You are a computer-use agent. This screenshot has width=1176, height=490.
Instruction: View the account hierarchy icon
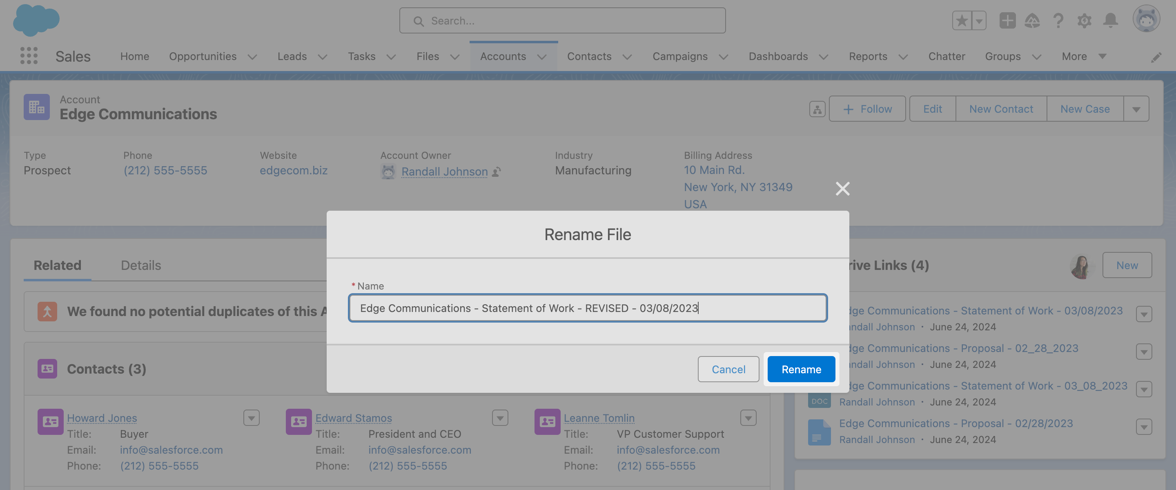point(817,109)
